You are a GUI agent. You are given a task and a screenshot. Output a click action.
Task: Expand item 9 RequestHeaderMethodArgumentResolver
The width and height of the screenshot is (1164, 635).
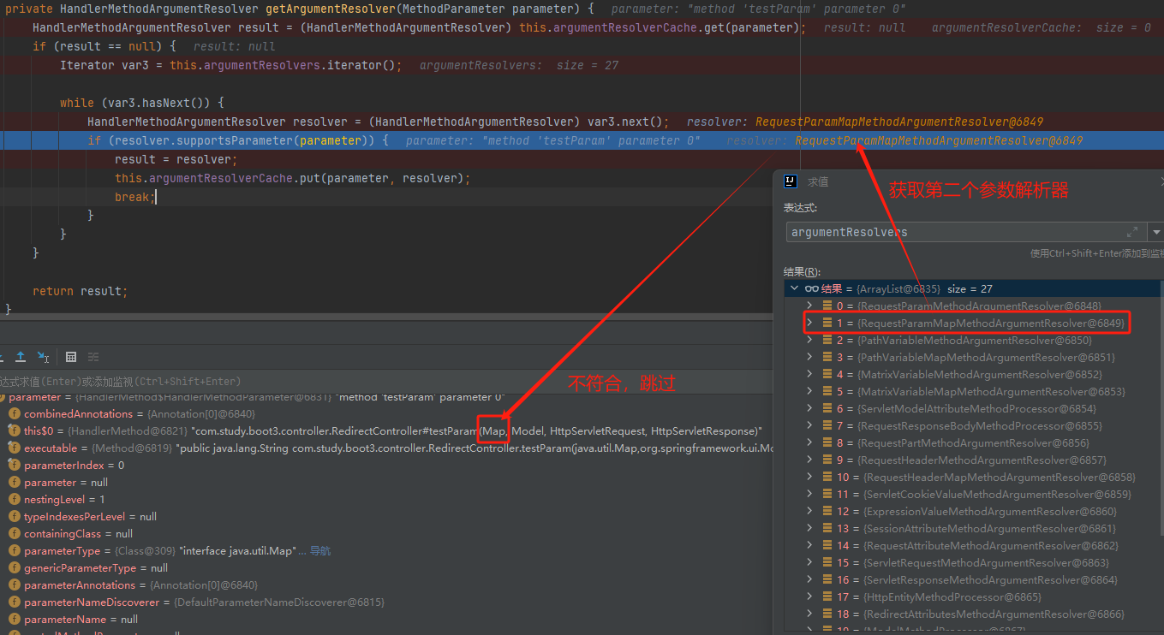(809, 460)
